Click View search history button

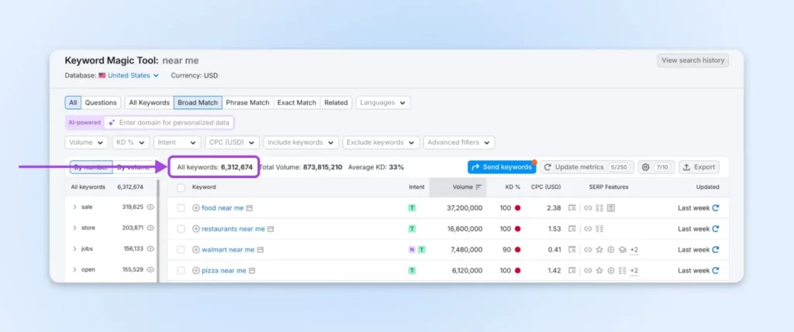click(693, 60)
